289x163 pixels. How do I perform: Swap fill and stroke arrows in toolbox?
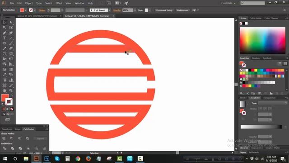(x=11, y=96)
